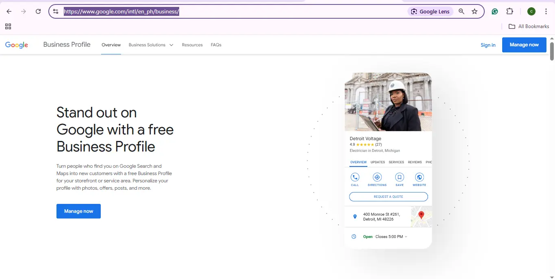Open the zoom magnifier icon in address bar

click(462, 11)
